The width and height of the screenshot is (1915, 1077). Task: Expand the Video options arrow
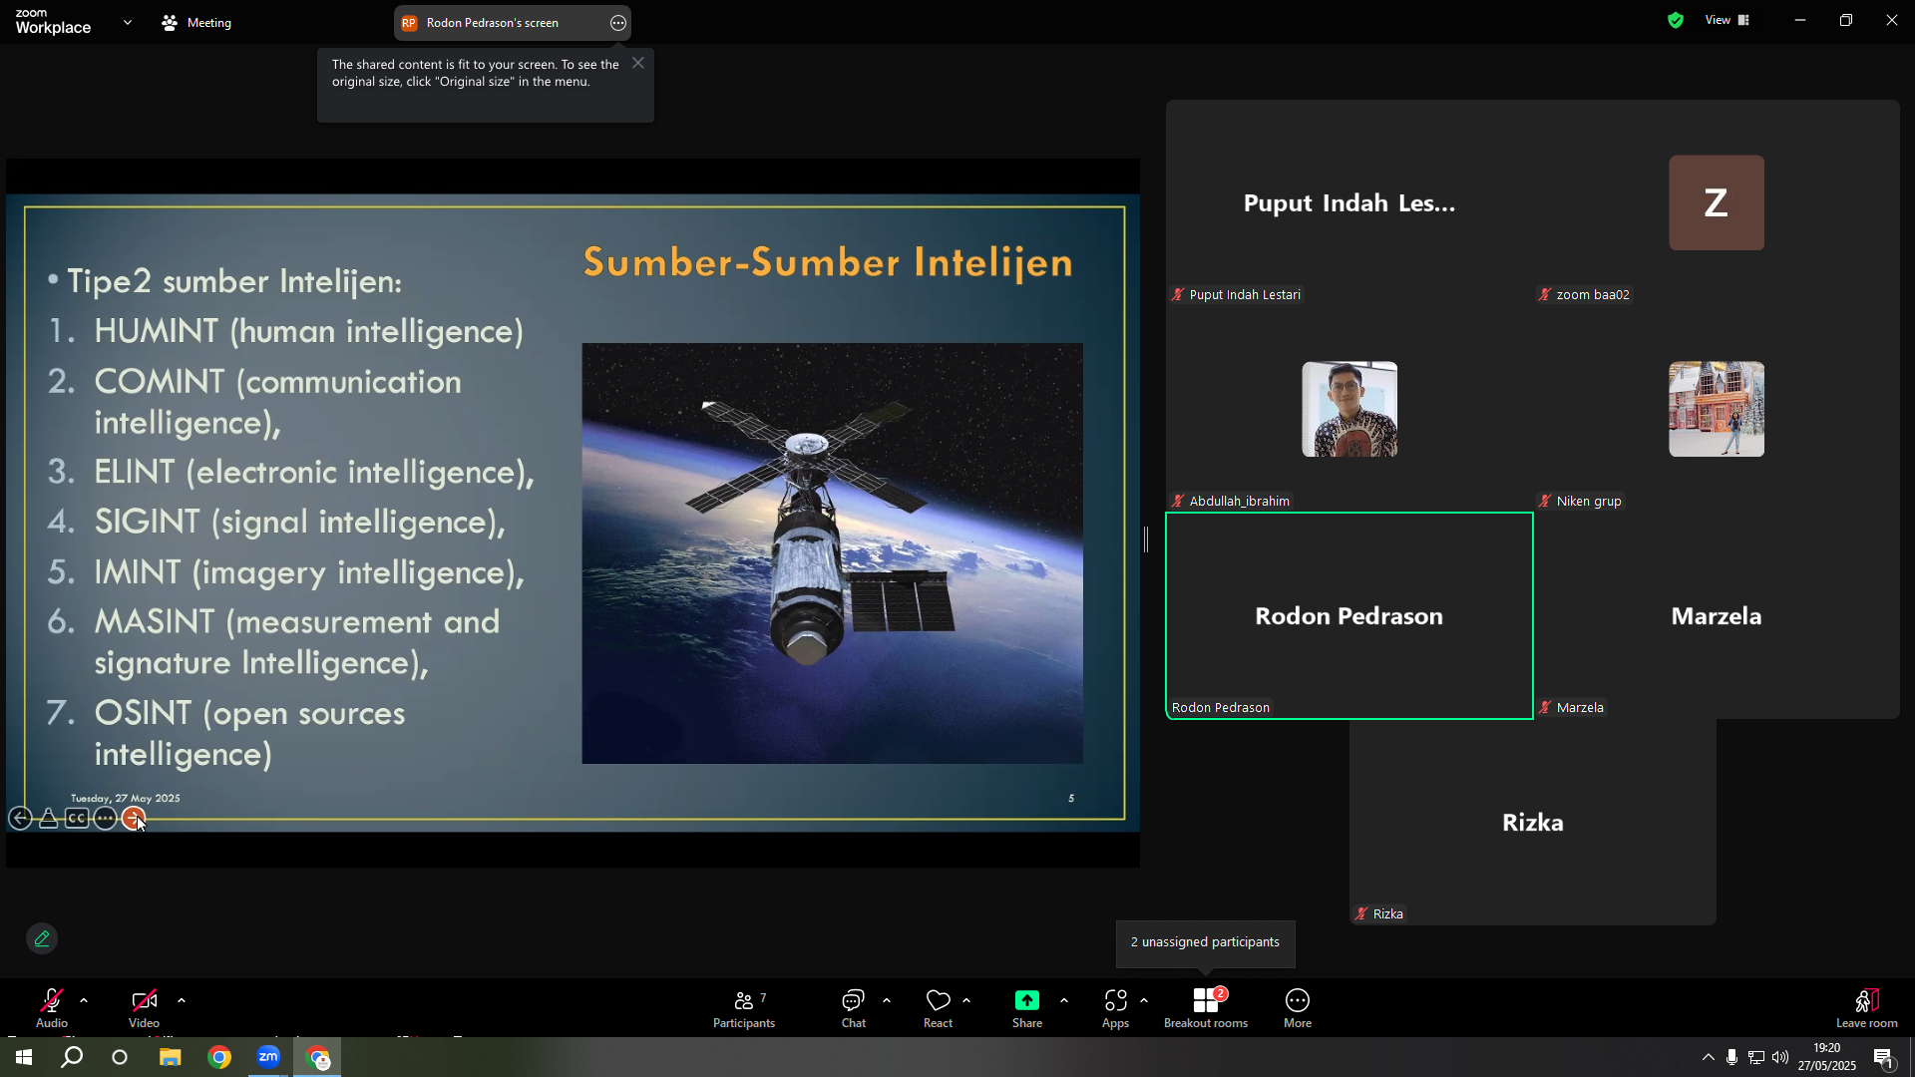[x=182, y=1000]
